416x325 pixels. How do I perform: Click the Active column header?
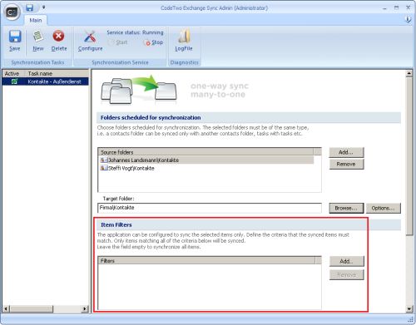tap(14, 73)
